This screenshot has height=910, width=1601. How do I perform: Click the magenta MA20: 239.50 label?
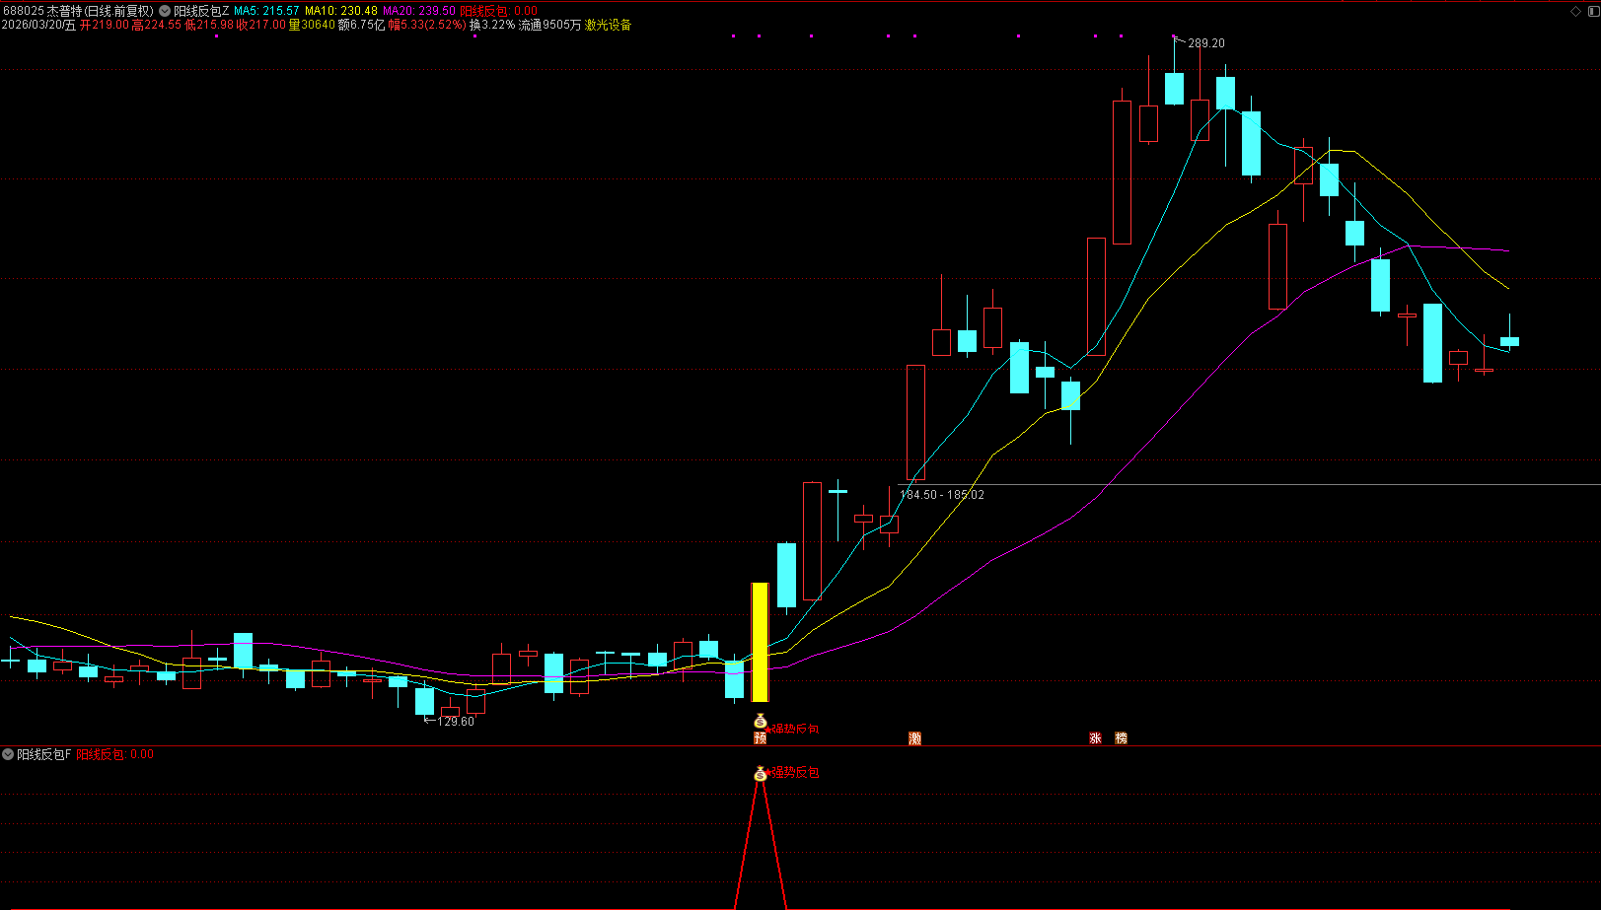[419, 11]
